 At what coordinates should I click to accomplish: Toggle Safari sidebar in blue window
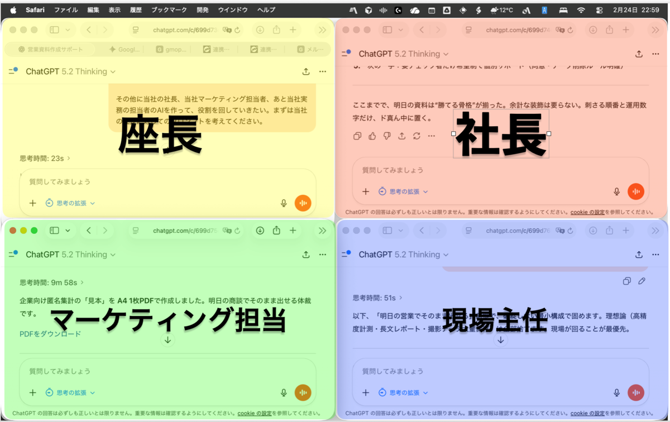pos(387,231)
